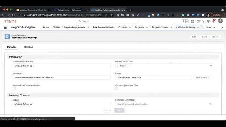Viewport: 226px width, 127px height.
Task: Open Global Actions plus icon
Action: pyautogui.click(x=192, y=21)
